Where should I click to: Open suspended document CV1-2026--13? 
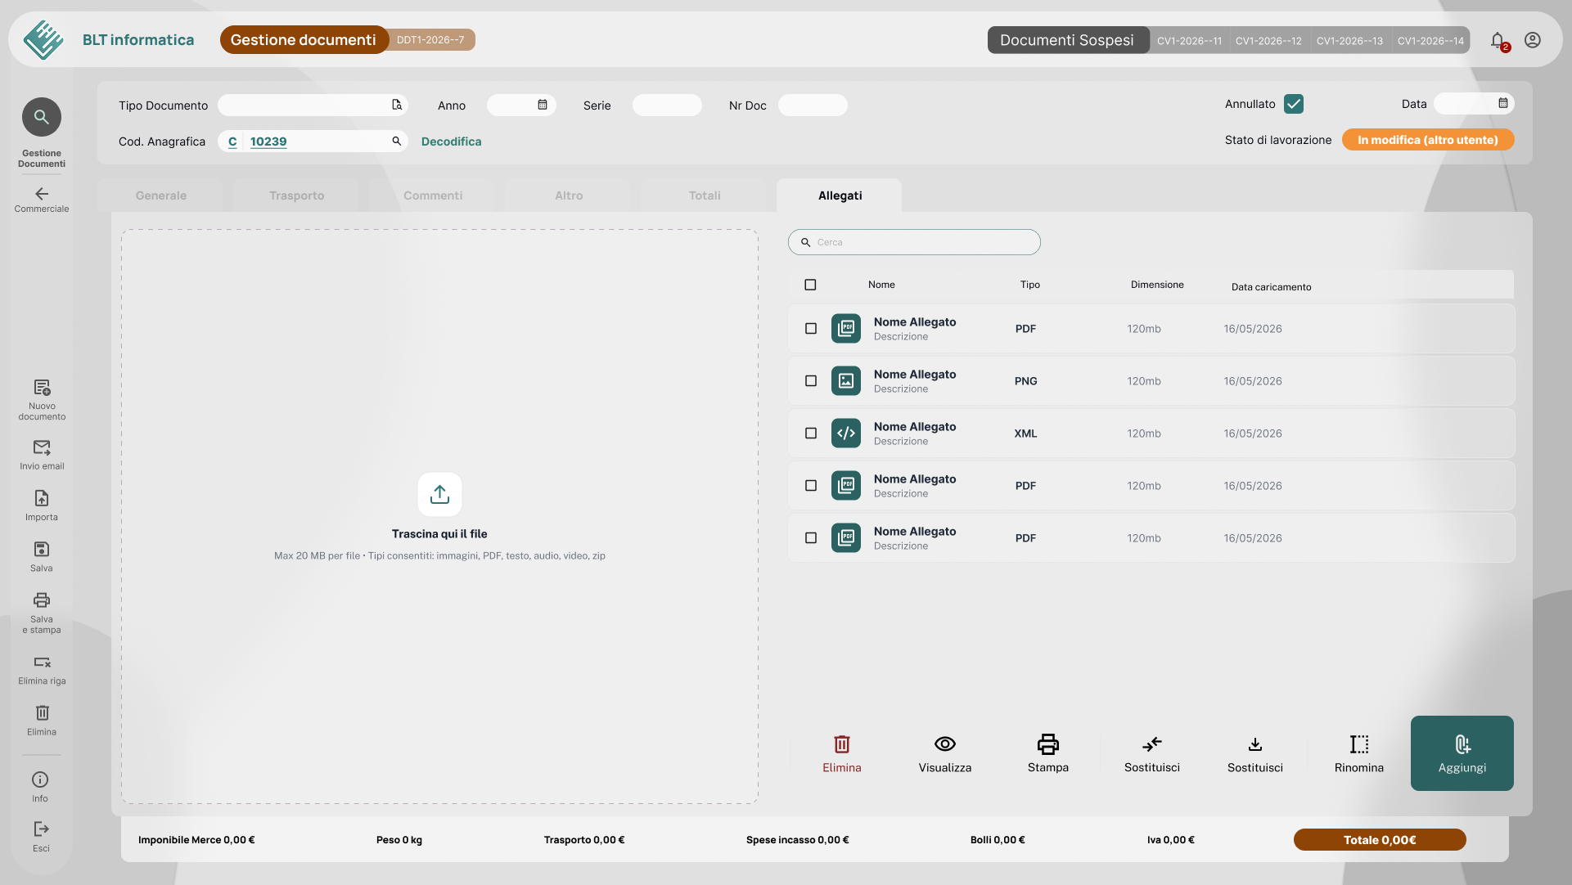pos(1349,40)
